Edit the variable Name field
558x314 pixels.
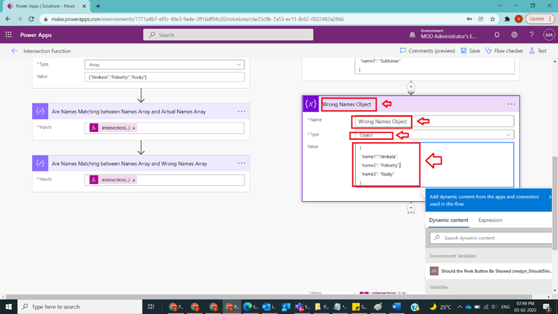(434, 122)
